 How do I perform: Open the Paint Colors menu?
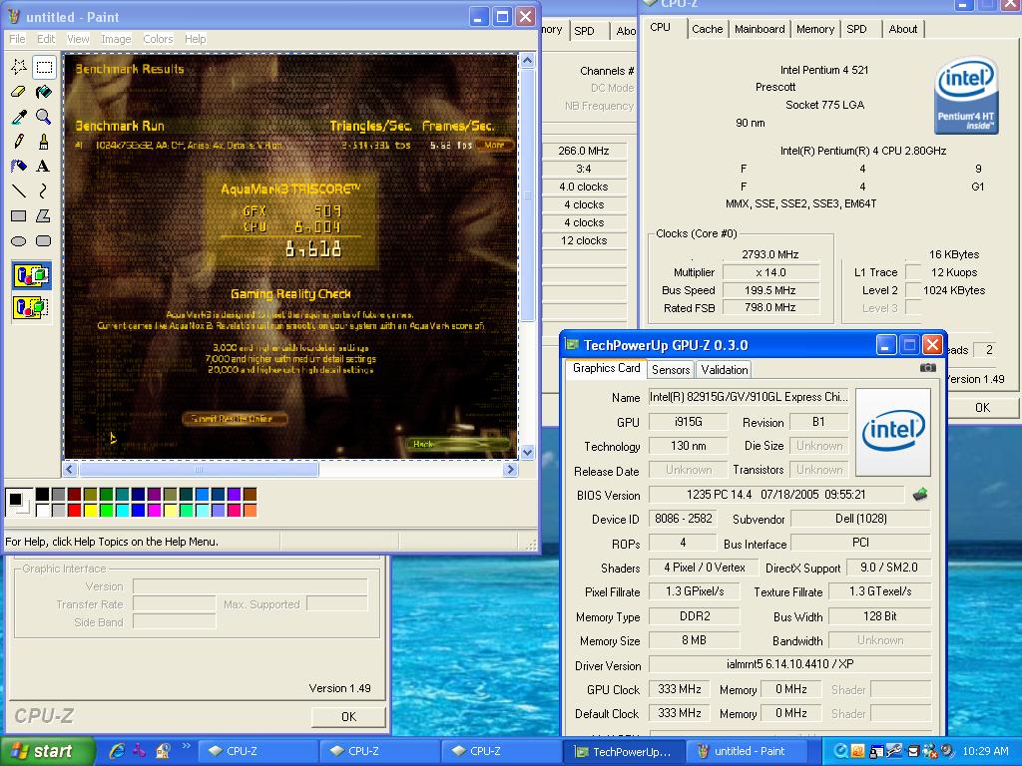tap(159, 39)
